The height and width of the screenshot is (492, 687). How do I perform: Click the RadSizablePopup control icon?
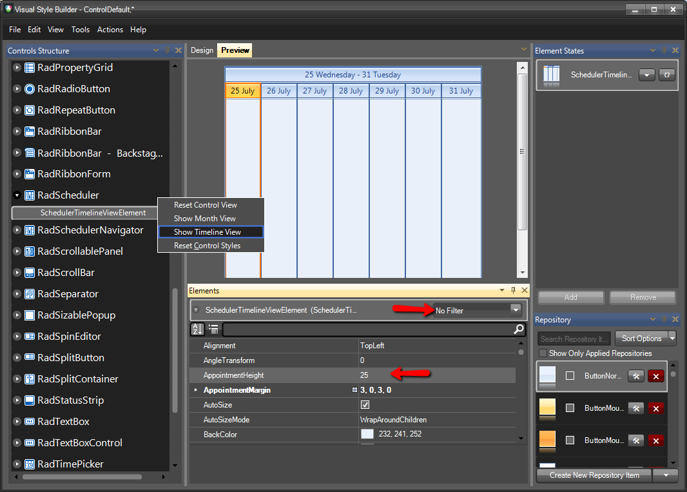coord(30,315)
